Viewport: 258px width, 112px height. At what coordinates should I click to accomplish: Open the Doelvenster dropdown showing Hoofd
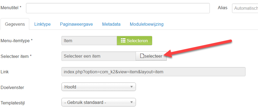click(x=99, y=87)
